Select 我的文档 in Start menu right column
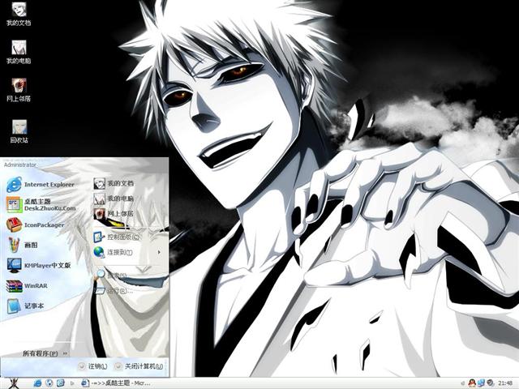Screen dimensions: 519x389 point(114,183)
